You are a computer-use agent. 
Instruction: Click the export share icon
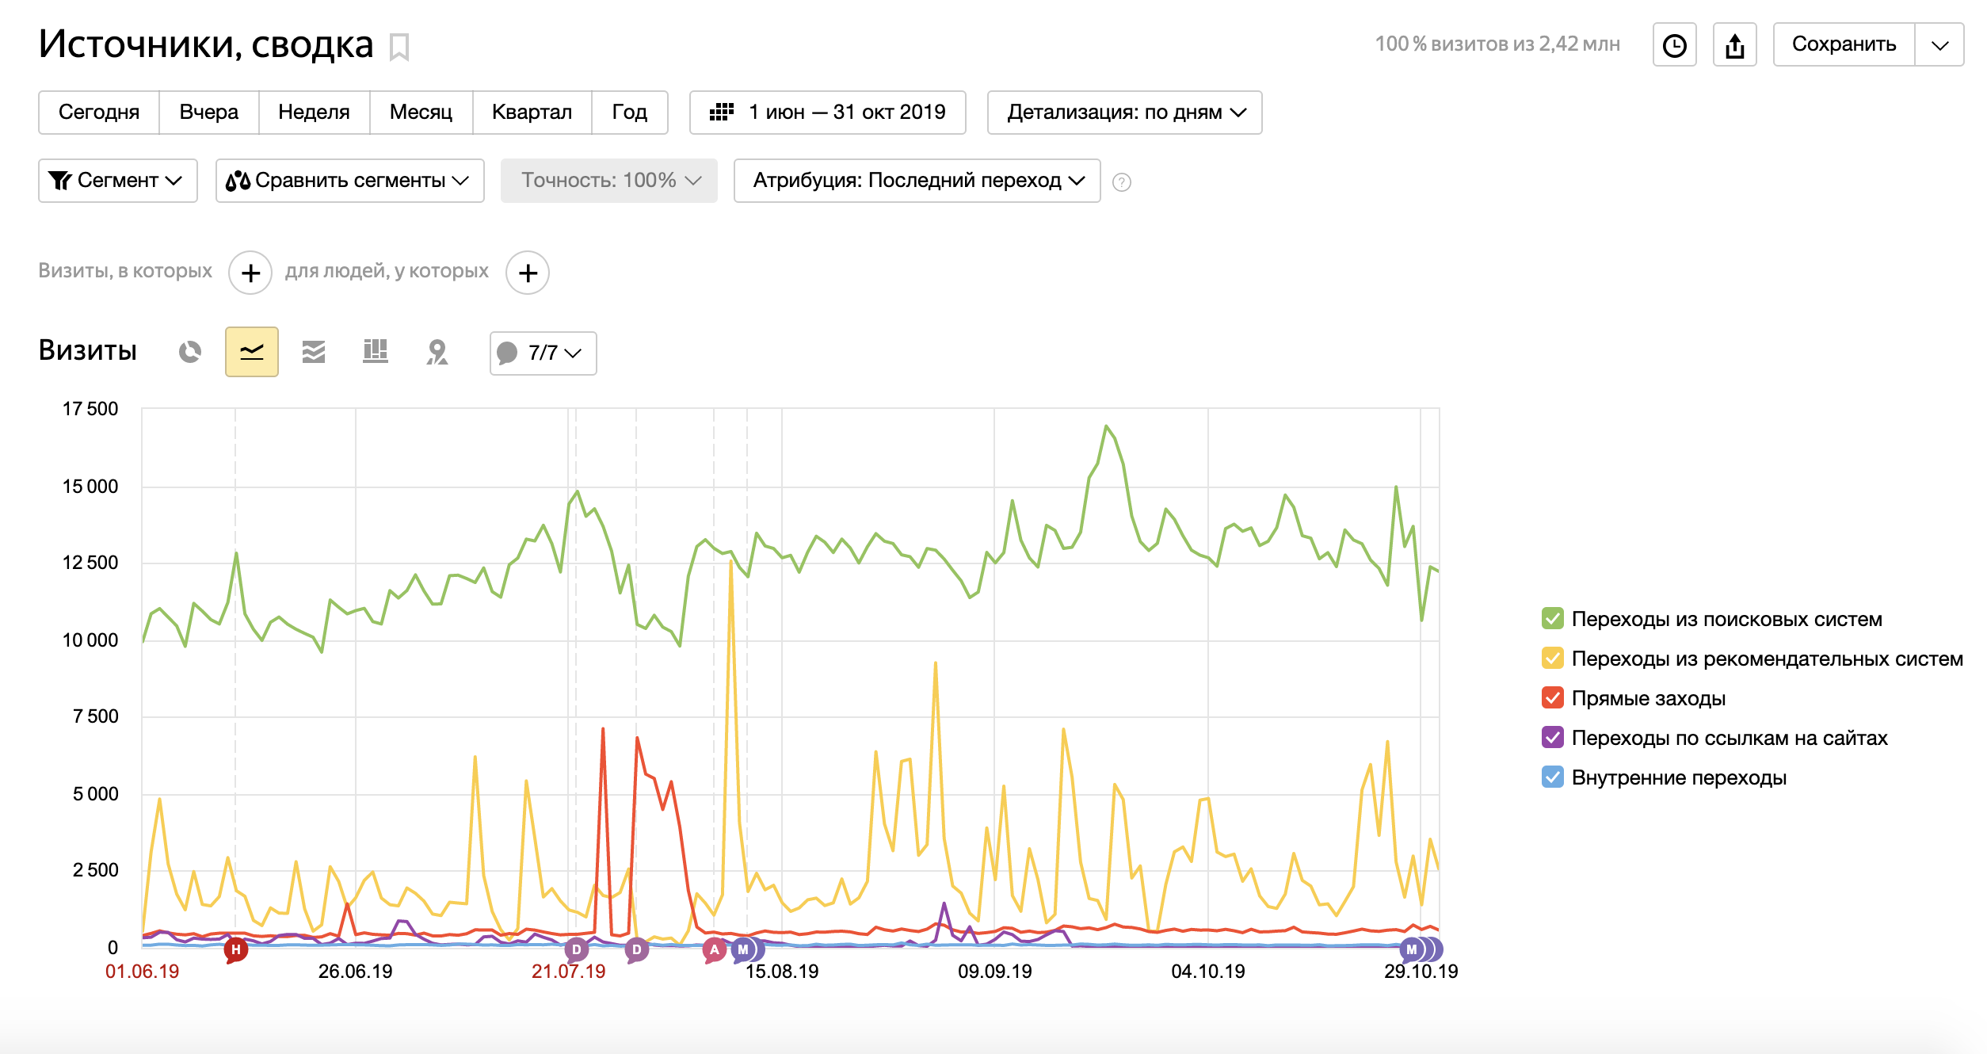1734,45
